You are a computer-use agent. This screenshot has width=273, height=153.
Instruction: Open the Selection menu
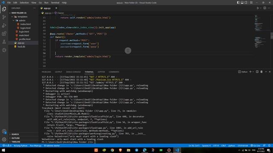24,3
